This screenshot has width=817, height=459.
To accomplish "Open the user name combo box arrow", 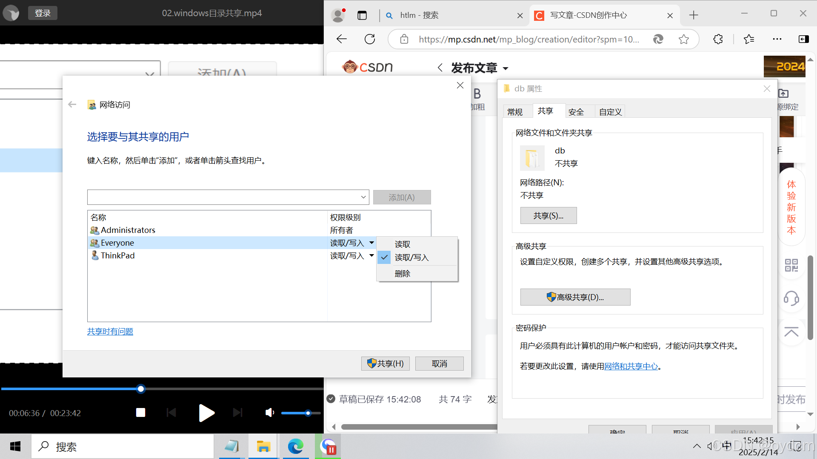I will click(363, 197).
